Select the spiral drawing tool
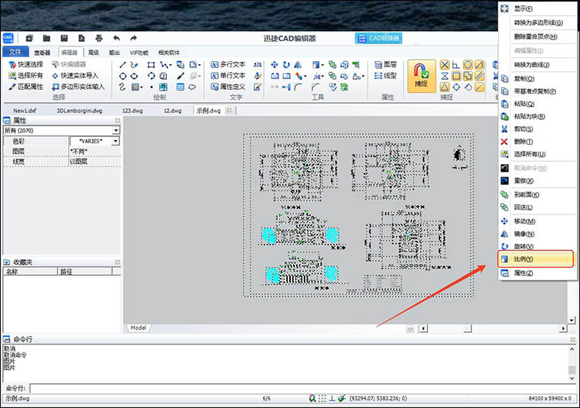This screenshot has width=580, height=408. click(122, 87)
